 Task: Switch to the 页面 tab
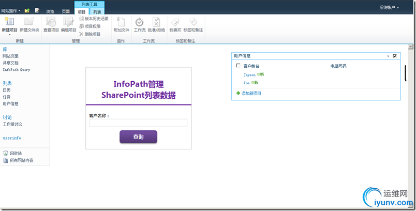coord(66,11)
